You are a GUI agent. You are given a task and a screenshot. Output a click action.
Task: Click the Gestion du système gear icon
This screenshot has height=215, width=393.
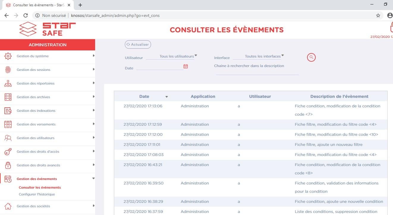point(8,56)
